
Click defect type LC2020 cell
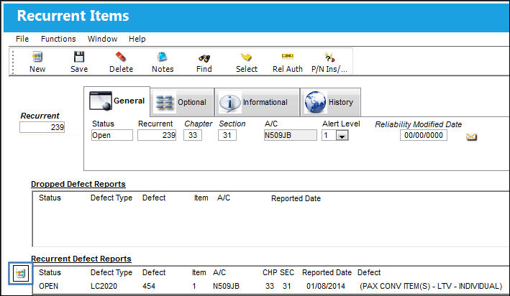tap(104, 286)
